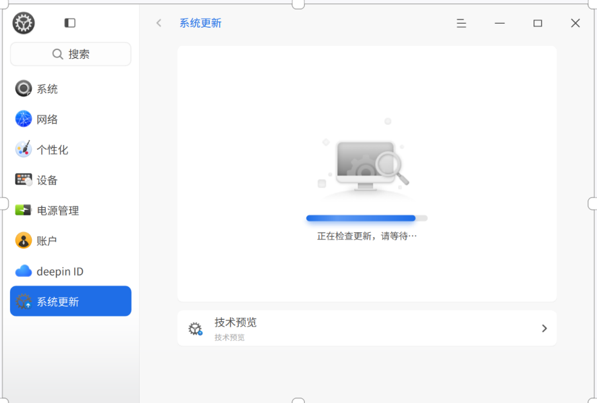597x403 pixels.
Task: Click the 个性化 paintbrush icon
Action: point(24,149)
